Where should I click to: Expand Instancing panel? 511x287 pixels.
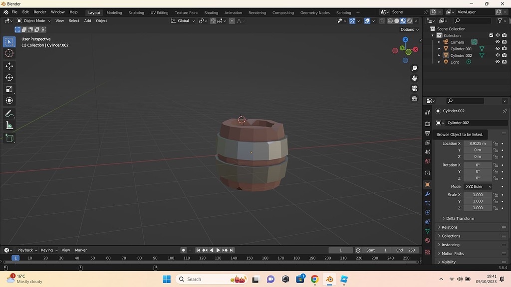[472, 245]
